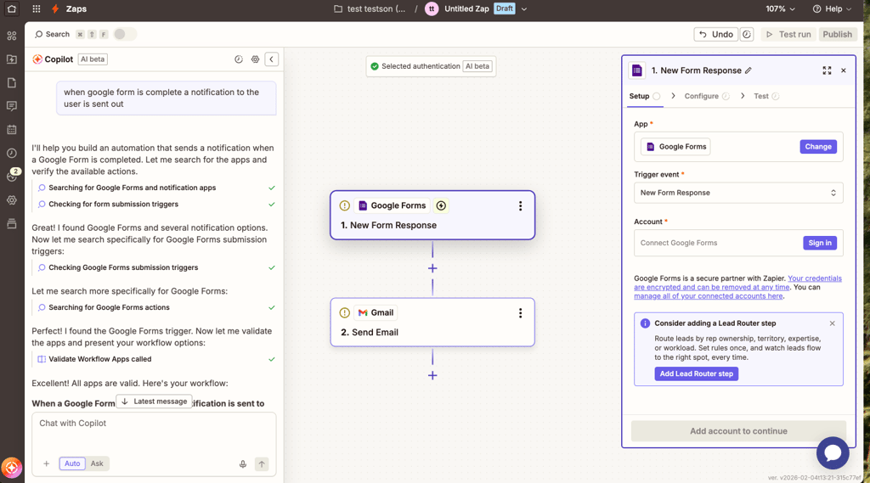The height and width of the screenshot is (483, 870).
Task: Click the AI beta badge beside Copilot
Action: (93, 59)
